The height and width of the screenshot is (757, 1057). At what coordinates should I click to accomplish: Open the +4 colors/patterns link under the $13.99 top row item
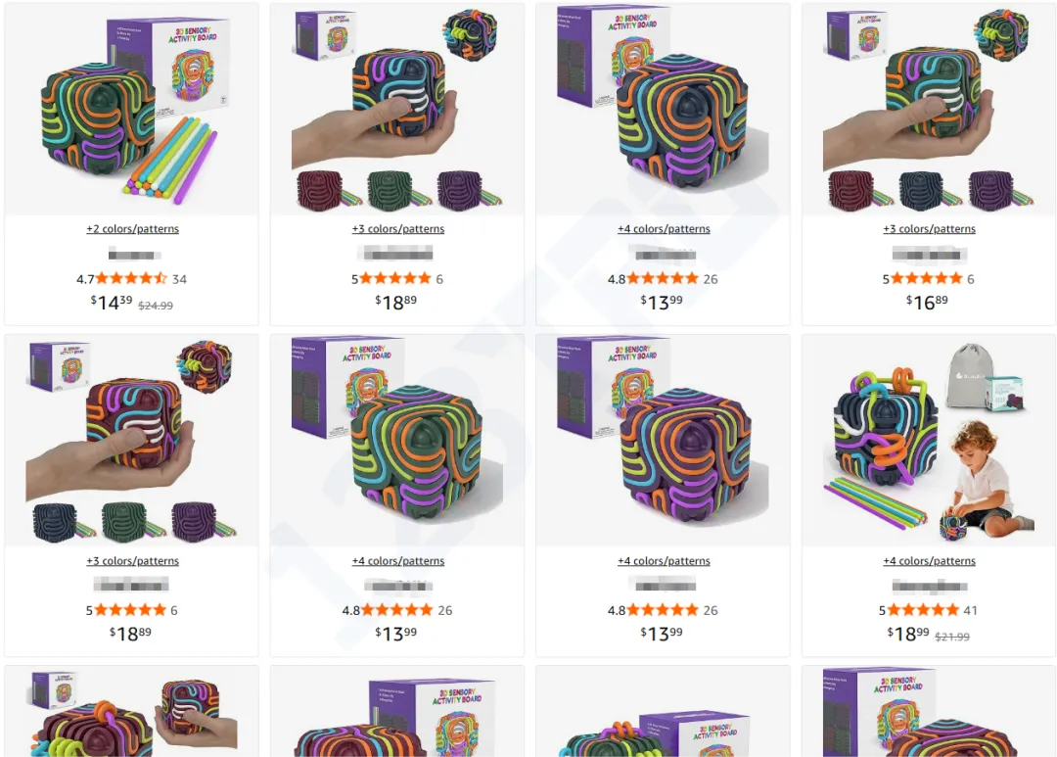pos(664,229)
